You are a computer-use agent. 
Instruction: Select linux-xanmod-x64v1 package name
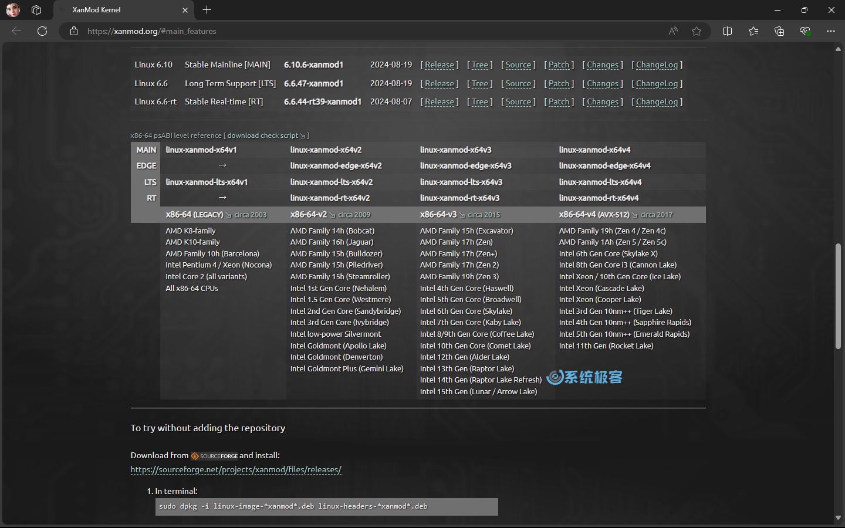click(201, 150)
